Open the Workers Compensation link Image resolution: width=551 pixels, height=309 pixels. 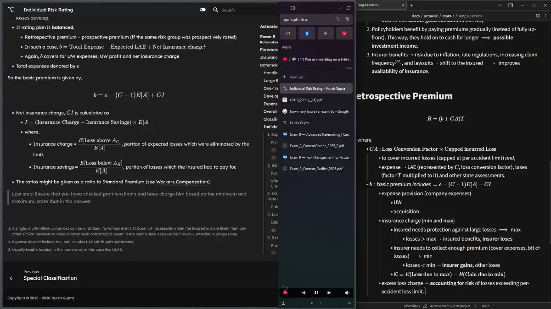click(182, 182)
